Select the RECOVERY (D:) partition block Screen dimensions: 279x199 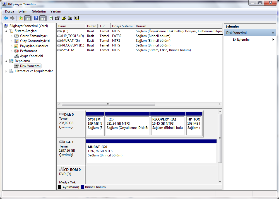[x=167, y=124]
